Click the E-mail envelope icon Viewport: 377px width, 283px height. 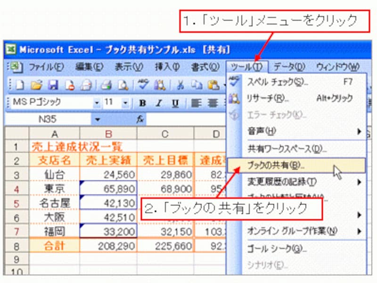(x=86, y=85)
